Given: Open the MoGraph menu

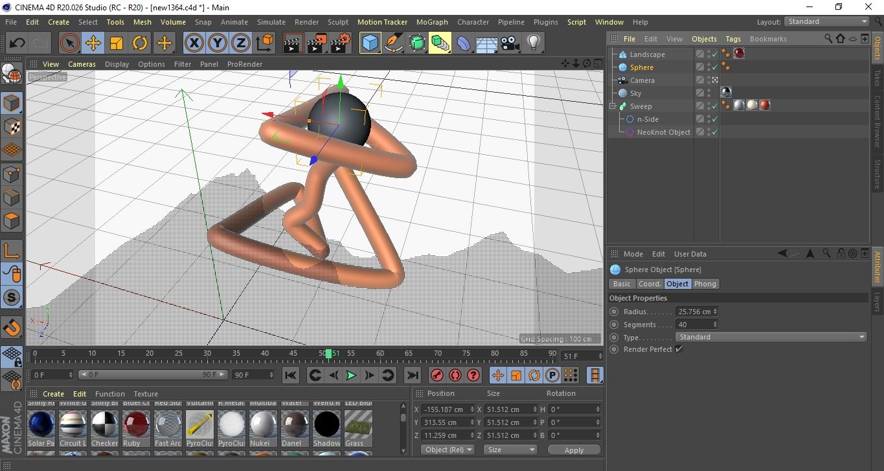Looking at the screenshot, I should click(x=432, y=22).
